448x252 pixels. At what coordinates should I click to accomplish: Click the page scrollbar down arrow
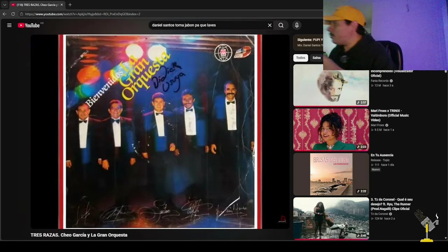[x=446, y=238]
